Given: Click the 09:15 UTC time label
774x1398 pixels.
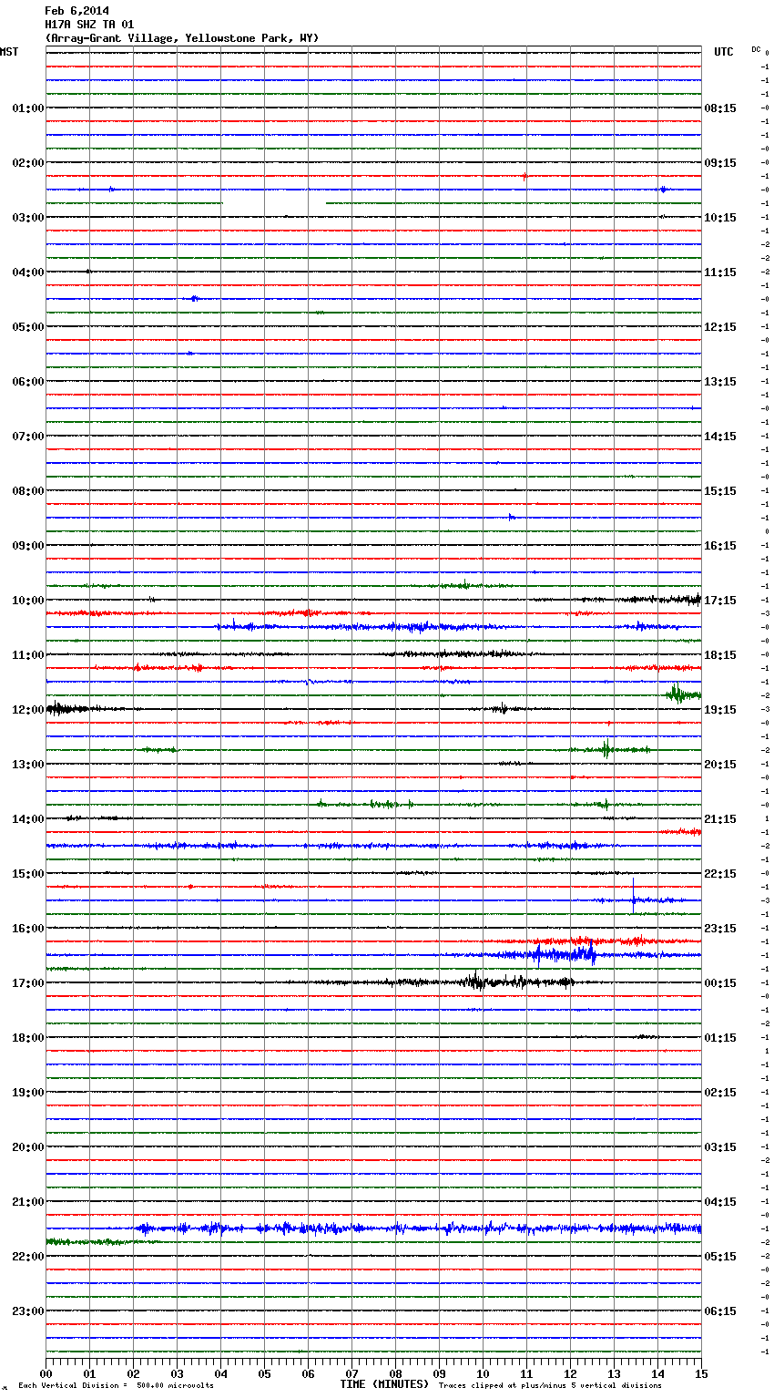Looking at the screenshot, I should 720,163.
